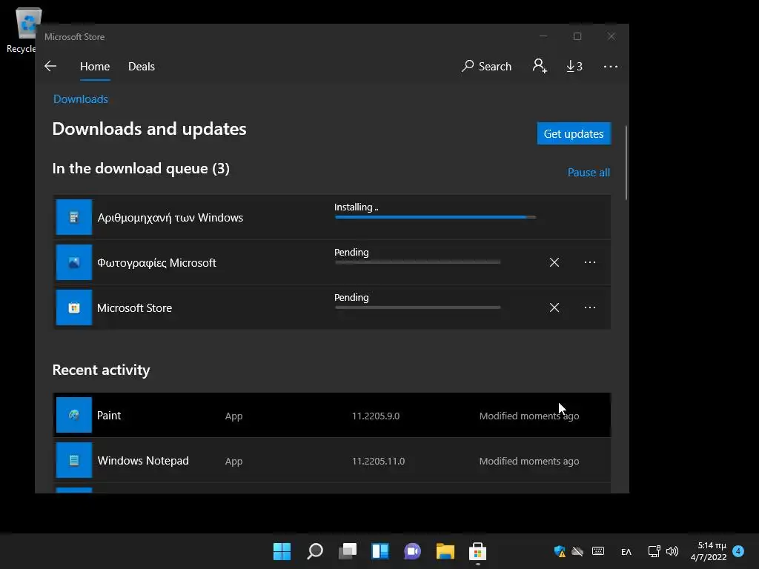Click Pause all link
The width and height of the screenshot is (759, 569).
click(589, 173)
